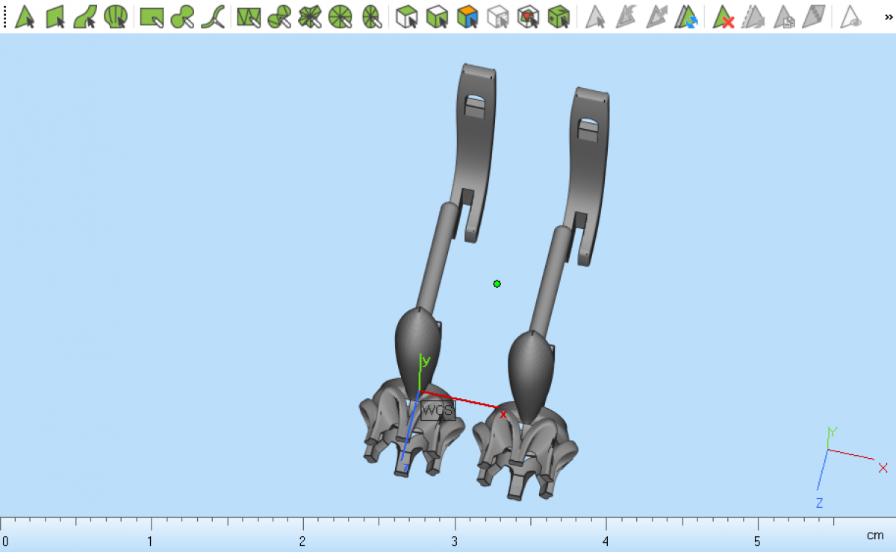Image resolution: width=896 pixels, height=552 pixels.
Task: Expand the toolbar overflow chevron
Action: [888, 16]
